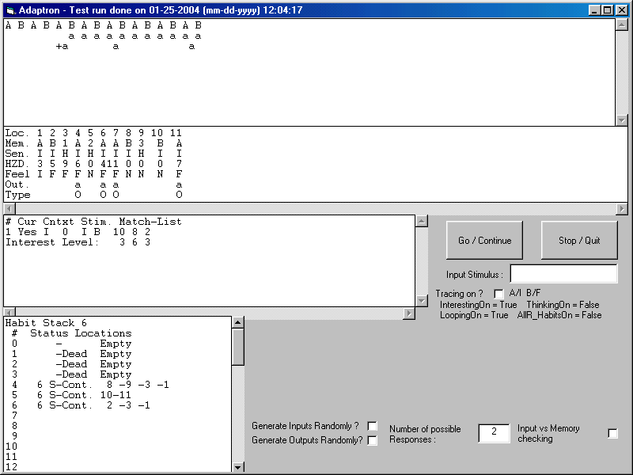Click Match-List pane scroll-down arrow
The height and width of the screenshot is (475, 633).
[x=422, y=301]
